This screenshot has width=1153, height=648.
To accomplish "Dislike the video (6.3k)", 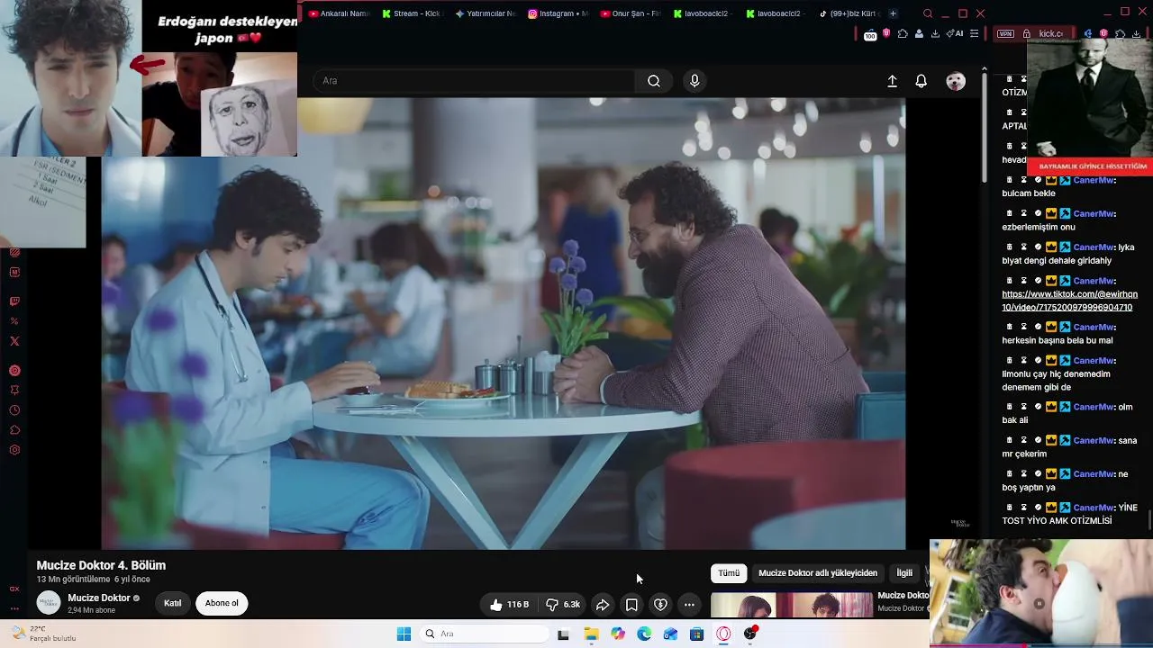I will coord(563,605).
